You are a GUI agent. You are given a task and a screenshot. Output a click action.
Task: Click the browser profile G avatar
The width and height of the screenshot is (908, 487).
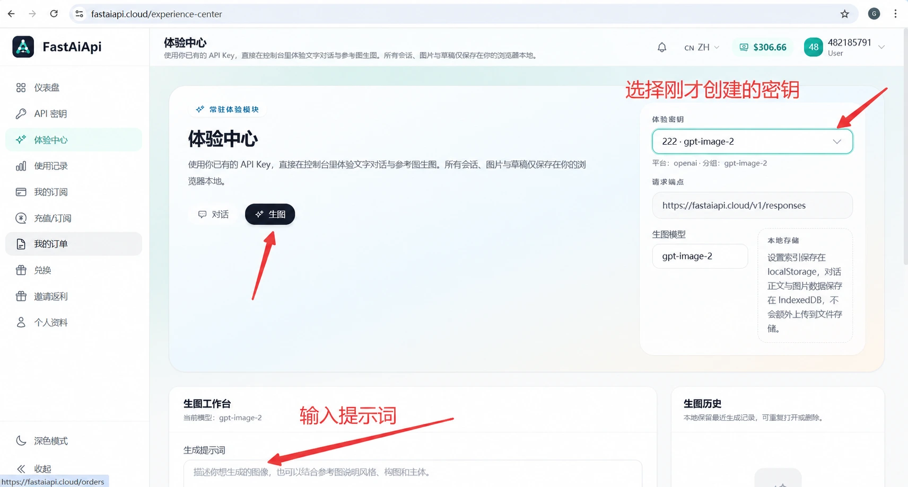(874, 14)
